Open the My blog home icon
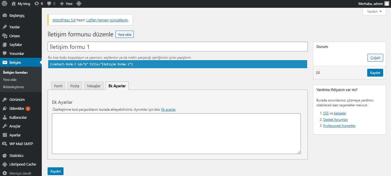The image size is (391, 176). [14, 4]
